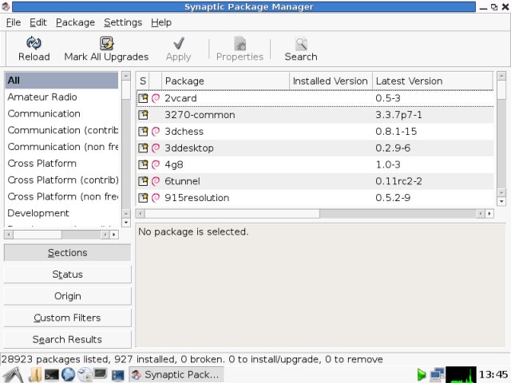Select the Development section
The image size is (511, 383).
click(61, 213)
